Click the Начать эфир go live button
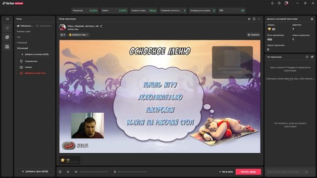Image resolution: width=317 pixels, height=178 pixels. click(x=248, y=172)
